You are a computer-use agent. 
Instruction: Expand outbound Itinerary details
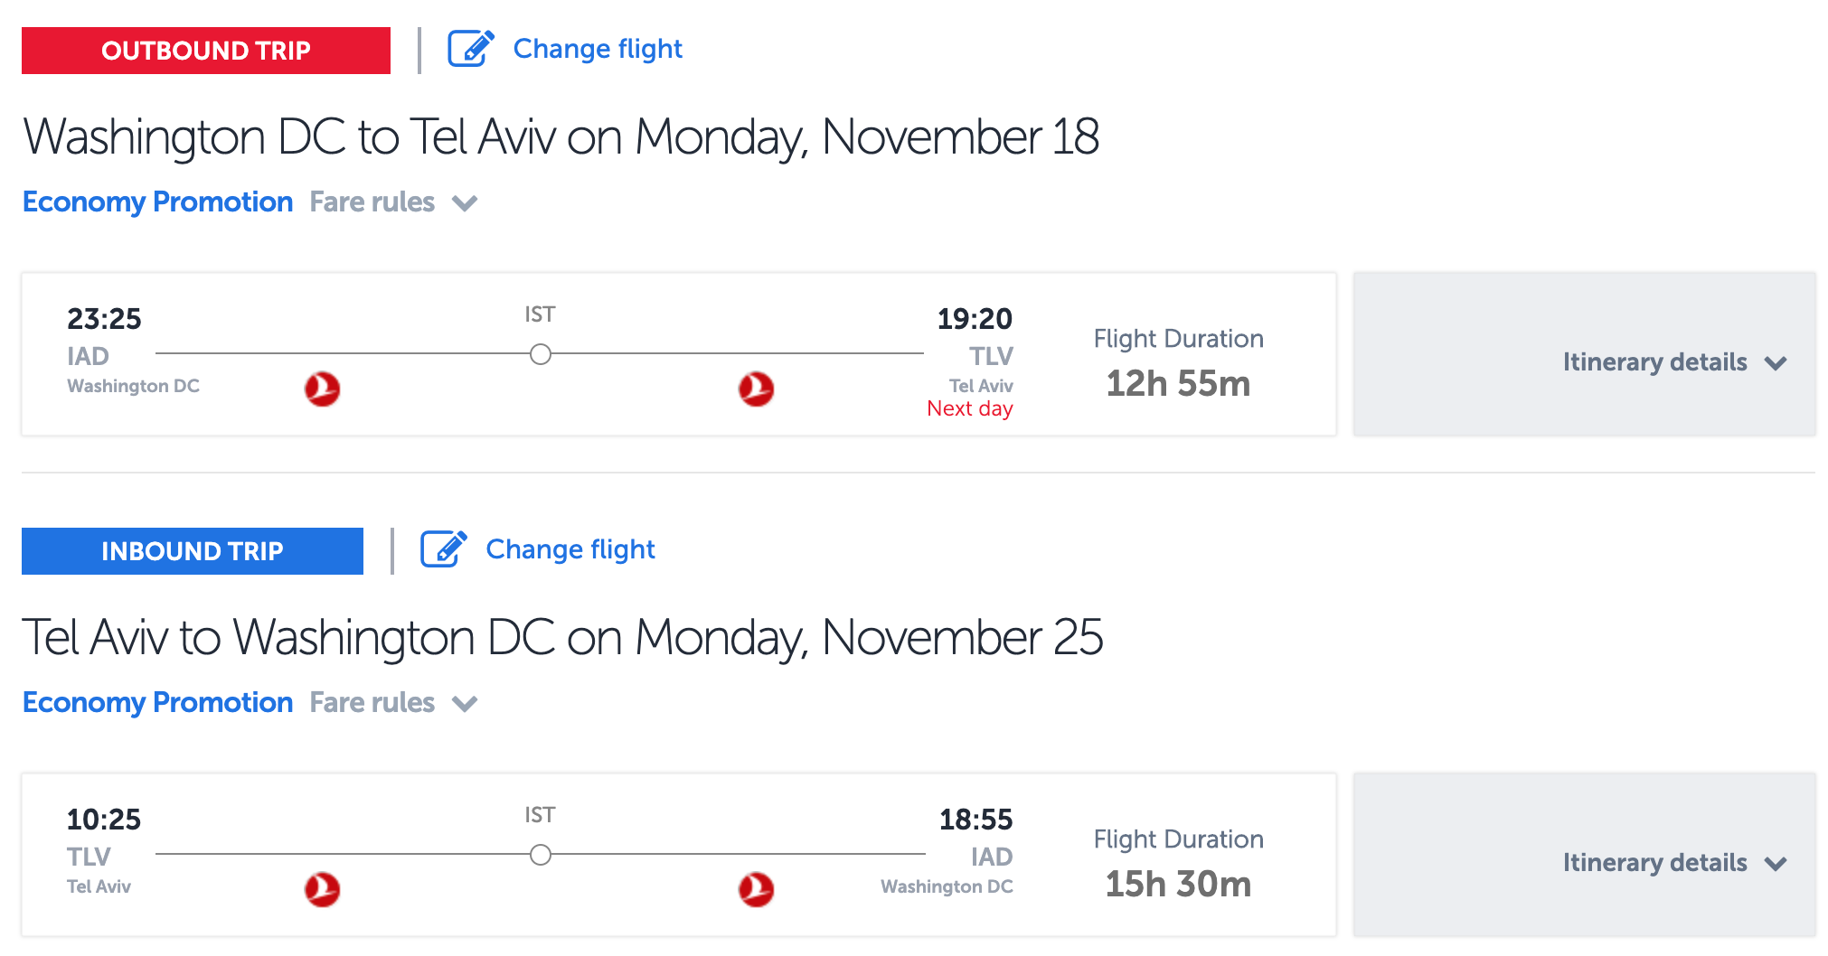(1674, 362)
